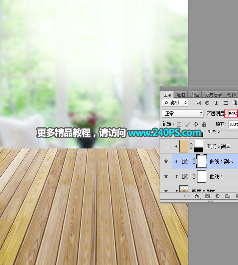The width and height of the screenshot is (238, 265).
Task: Click the shape layer filter icon
Action: pos(225,103)
